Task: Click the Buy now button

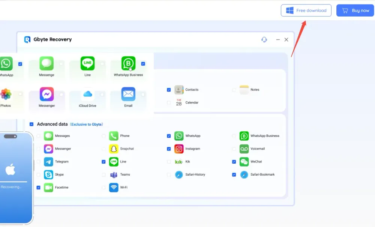Action: (x=355, y=10)
